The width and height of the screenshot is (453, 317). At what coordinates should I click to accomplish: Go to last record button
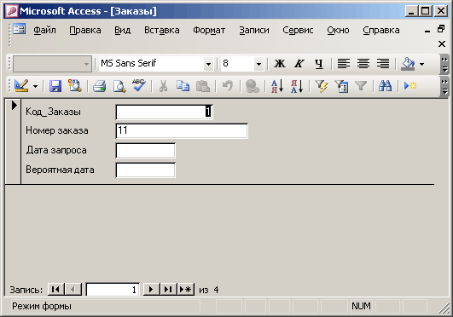point(168,289)
